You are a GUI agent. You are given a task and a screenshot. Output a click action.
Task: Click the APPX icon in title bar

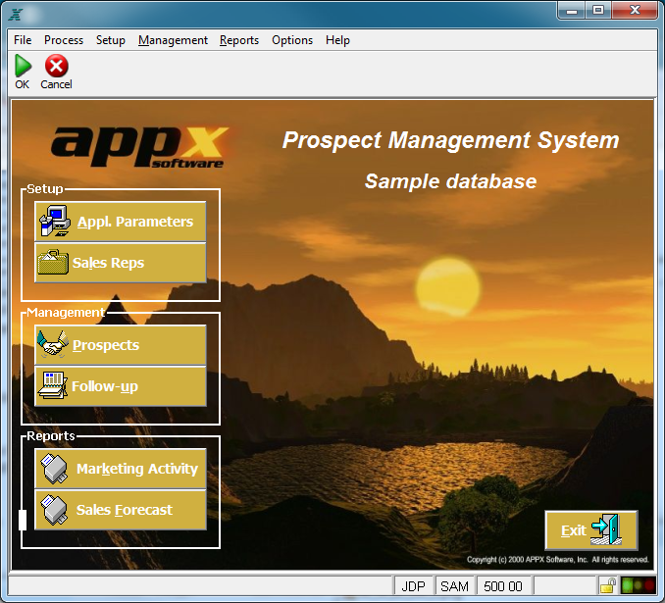click(x=16, y=14)
